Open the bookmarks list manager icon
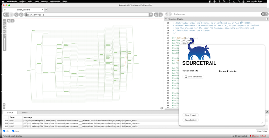Image resolution: width=269 pixels, height=138 pixels. coord(161,15)
